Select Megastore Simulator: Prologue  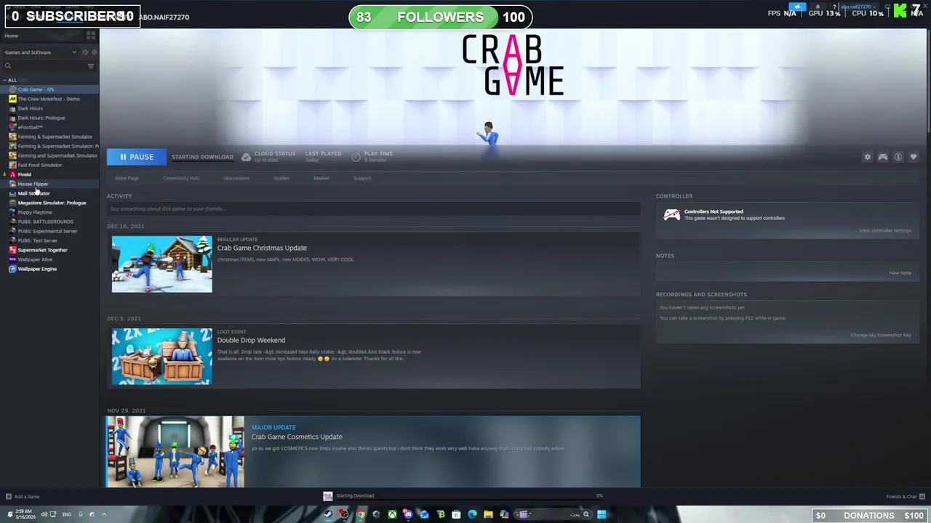tap(49, 203)
